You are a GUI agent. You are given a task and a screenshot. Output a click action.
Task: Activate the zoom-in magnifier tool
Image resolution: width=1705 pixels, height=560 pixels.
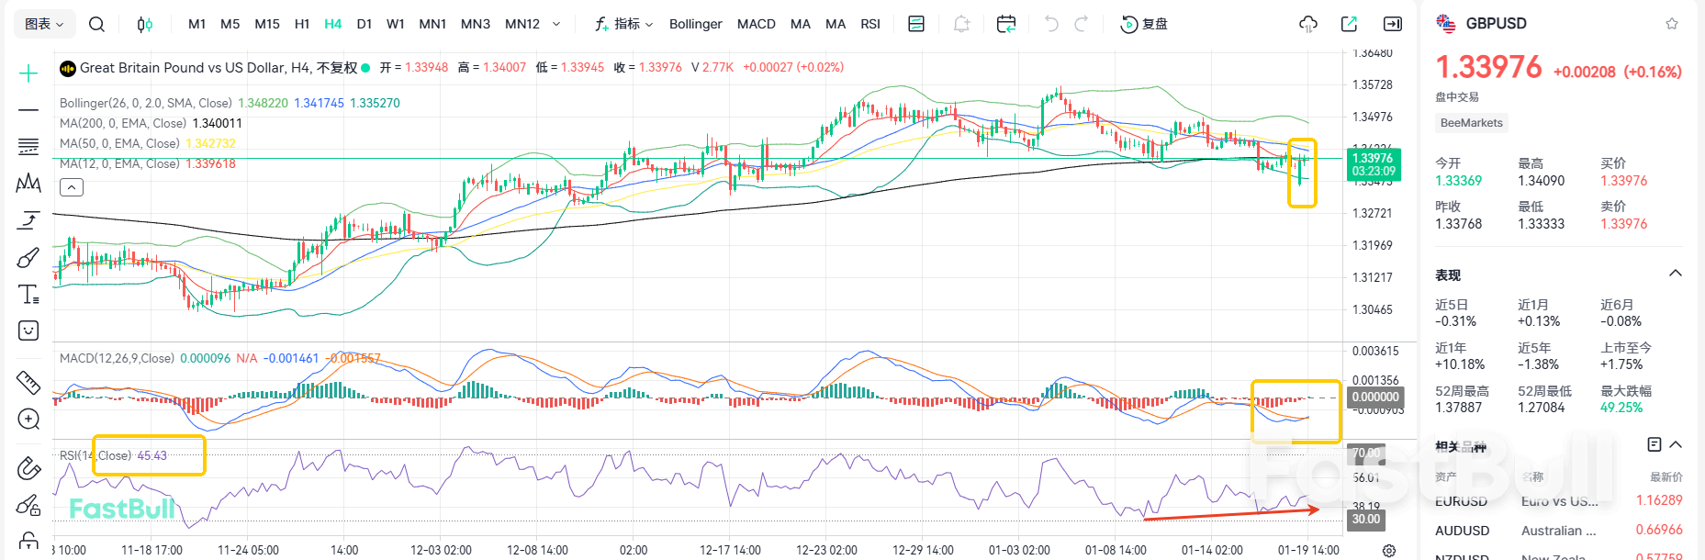[28, 420]
